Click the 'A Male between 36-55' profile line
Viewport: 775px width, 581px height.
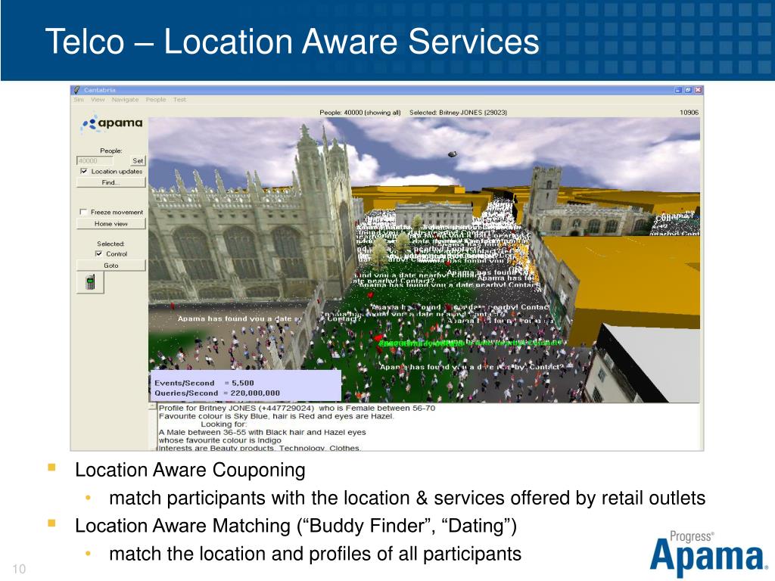(x=262, y=432)
